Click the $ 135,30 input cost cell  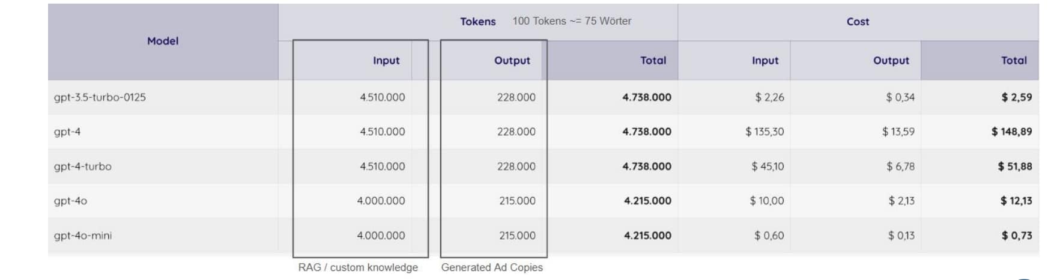[764, 132]
